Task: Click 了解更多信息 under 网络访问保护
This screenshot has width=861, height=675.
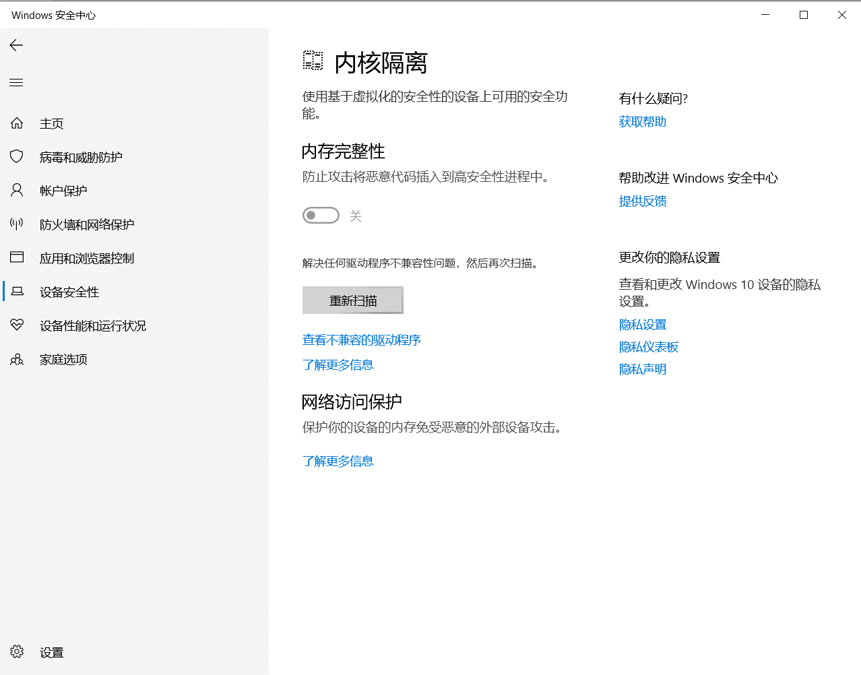Action: (x=338, y=461)
